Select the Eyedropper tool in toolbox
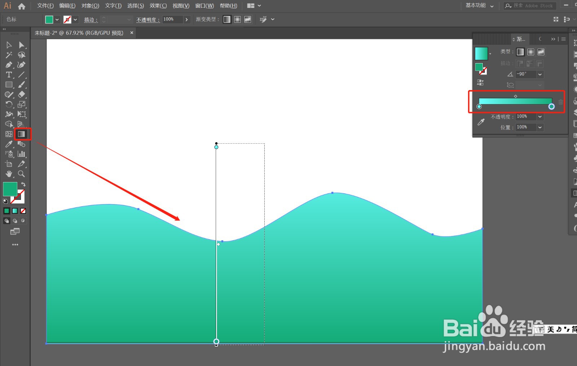Screen dimensions: 577x366 coord(9,144)
